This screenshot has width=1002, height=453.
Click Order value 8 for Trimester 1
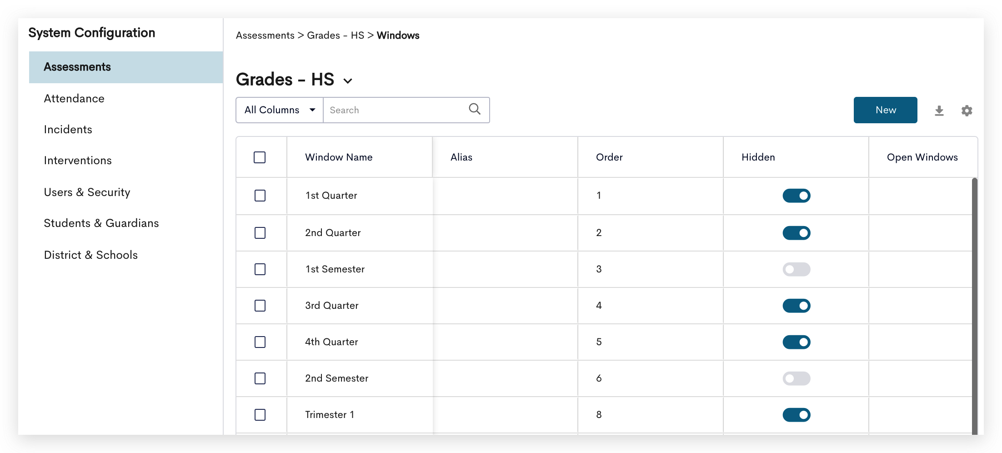coord(599,415)
